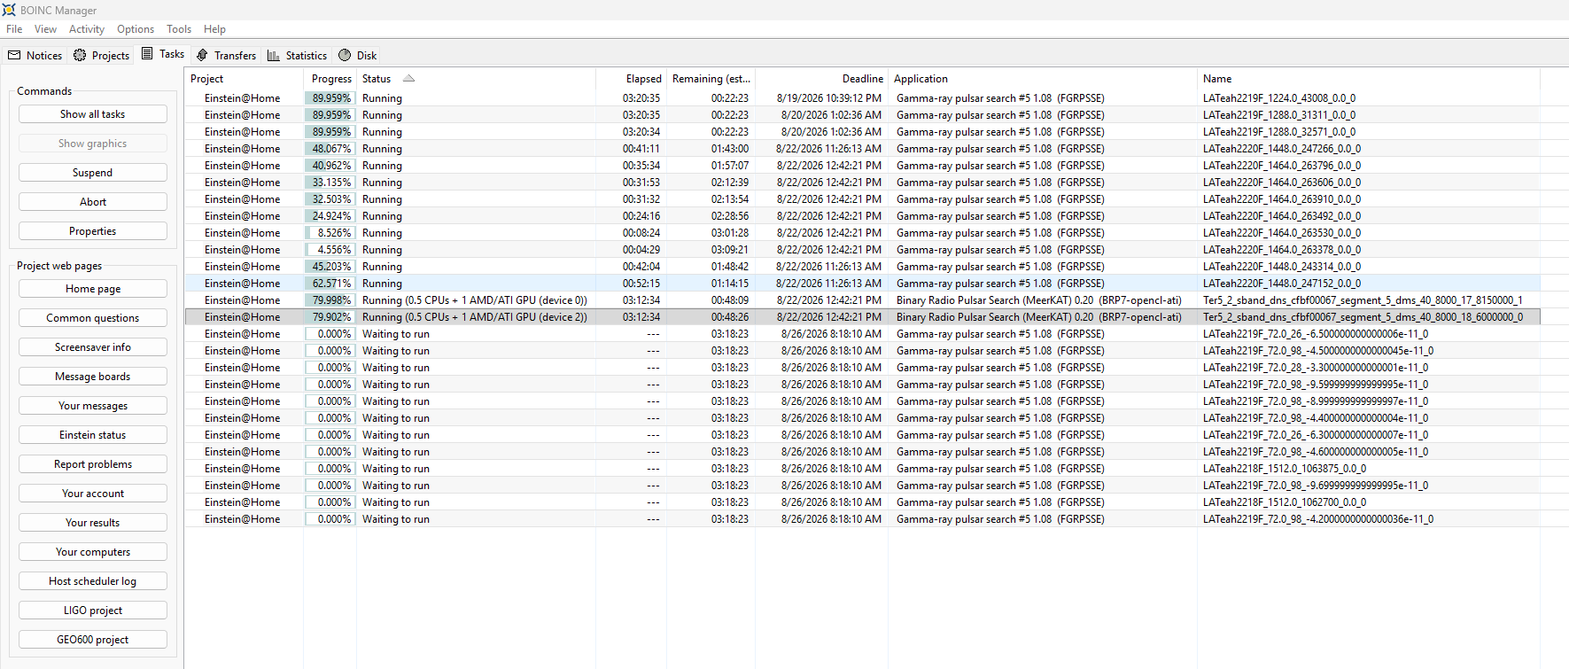1569x669 pixels.
Task: Sort by the Deadline column header
Action: click(821, 79)
